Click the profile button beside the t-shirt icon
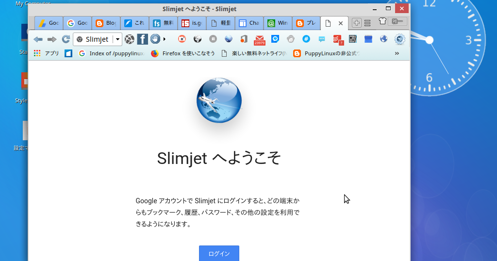Screen dimensions: 497x261 click(x=398, y=21)
